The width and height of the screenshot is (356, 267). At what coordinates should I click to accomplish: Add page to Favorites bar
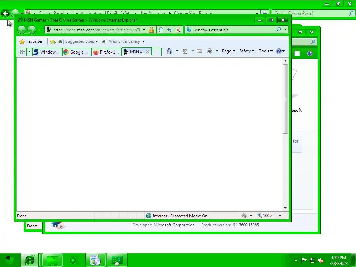pos(53,41)
